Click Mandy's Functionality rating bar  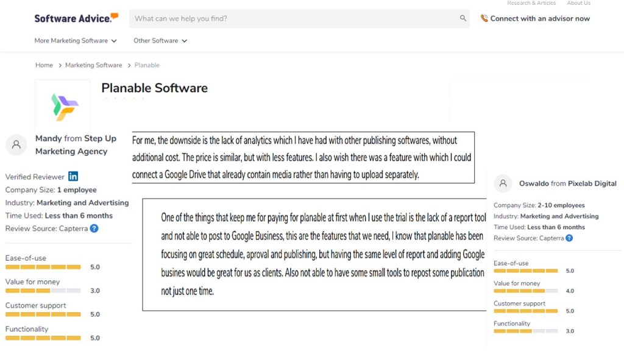coord(43,338)
